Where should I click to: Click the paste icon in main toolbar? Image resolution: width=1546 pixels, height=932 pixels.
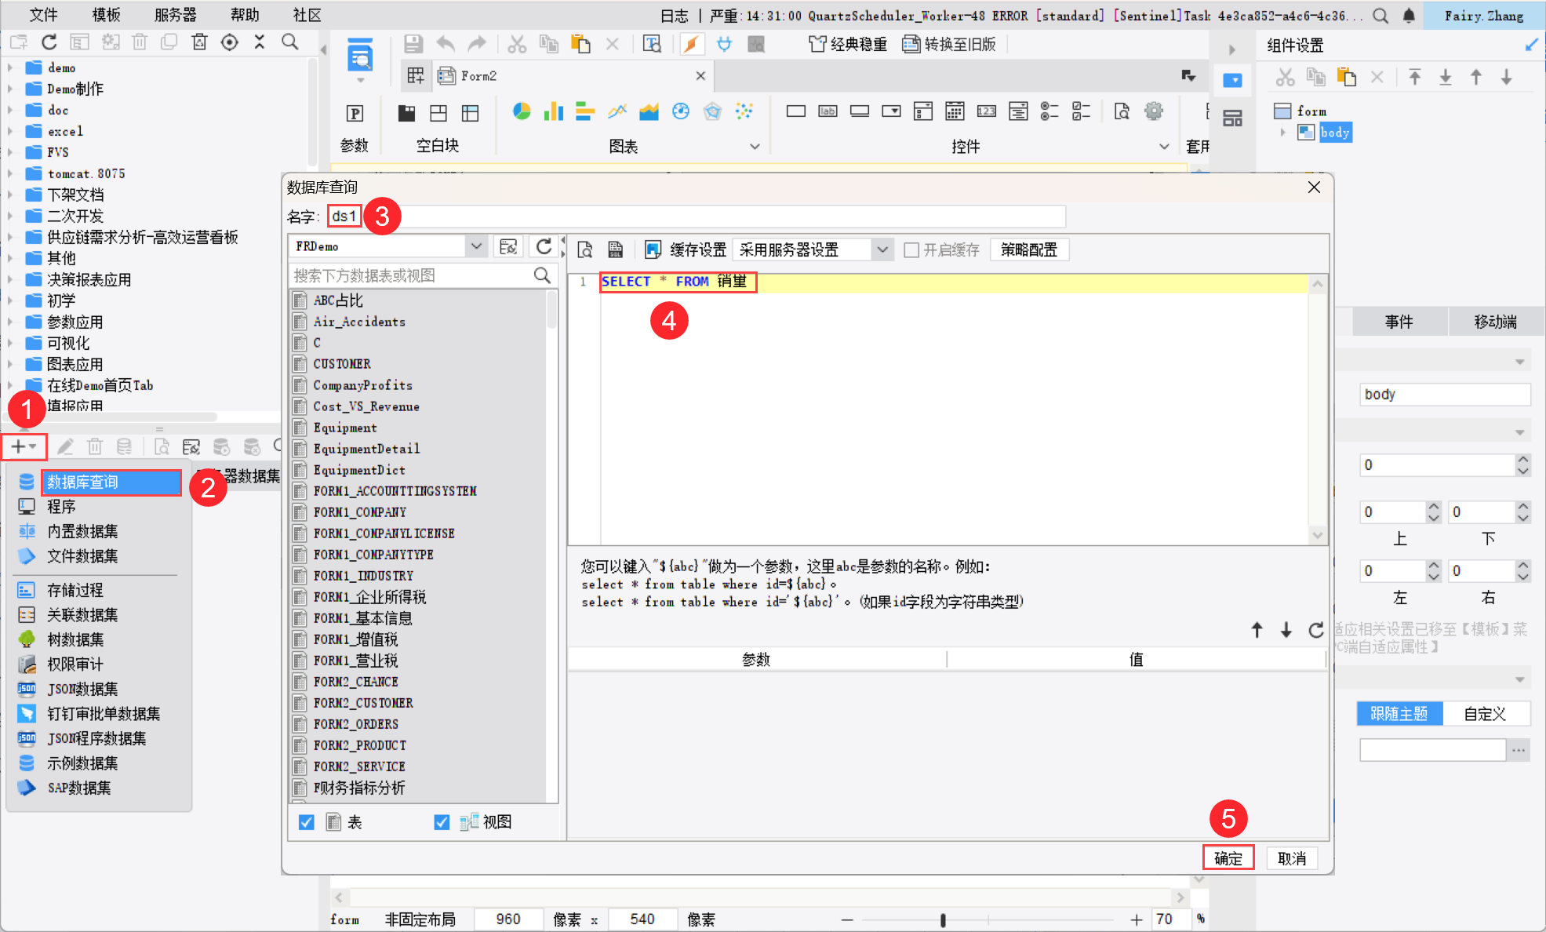click(x=580, y=44)
